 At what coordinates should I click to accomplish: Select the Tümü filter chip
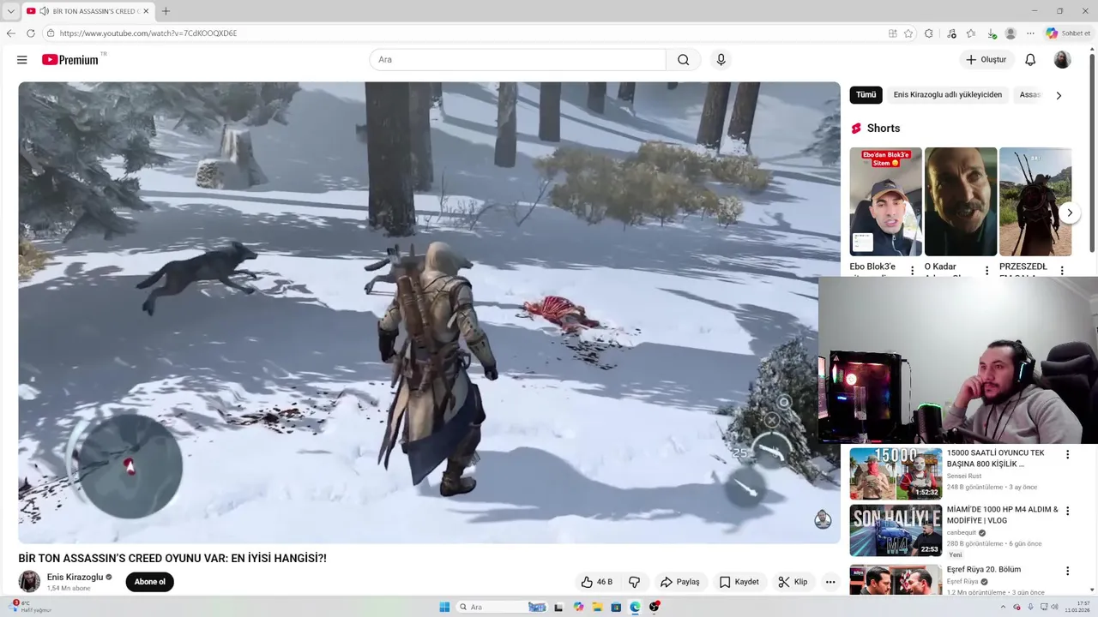point(866,95)
